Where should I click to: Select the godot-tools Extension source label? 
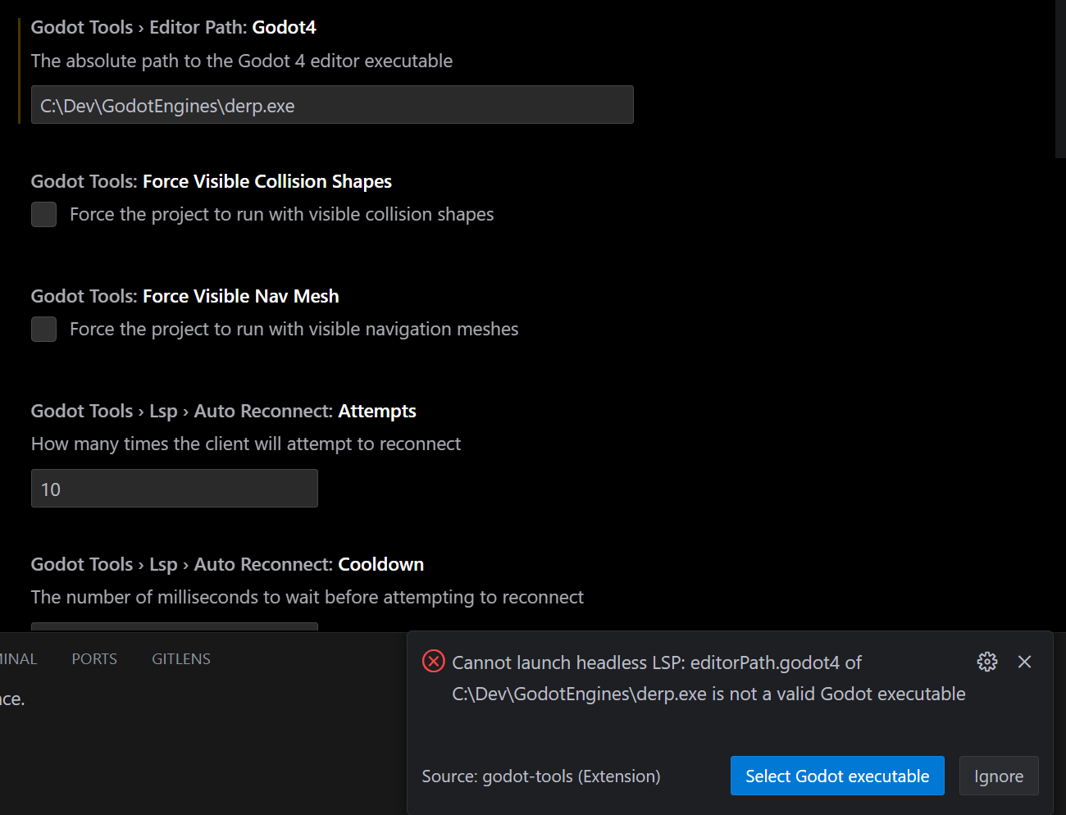tap(540, 776)
